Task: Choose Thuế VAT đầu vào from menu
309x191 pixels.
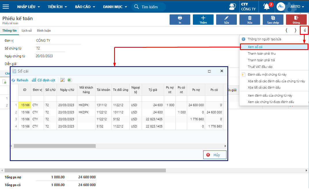Action: click(260, 67)
